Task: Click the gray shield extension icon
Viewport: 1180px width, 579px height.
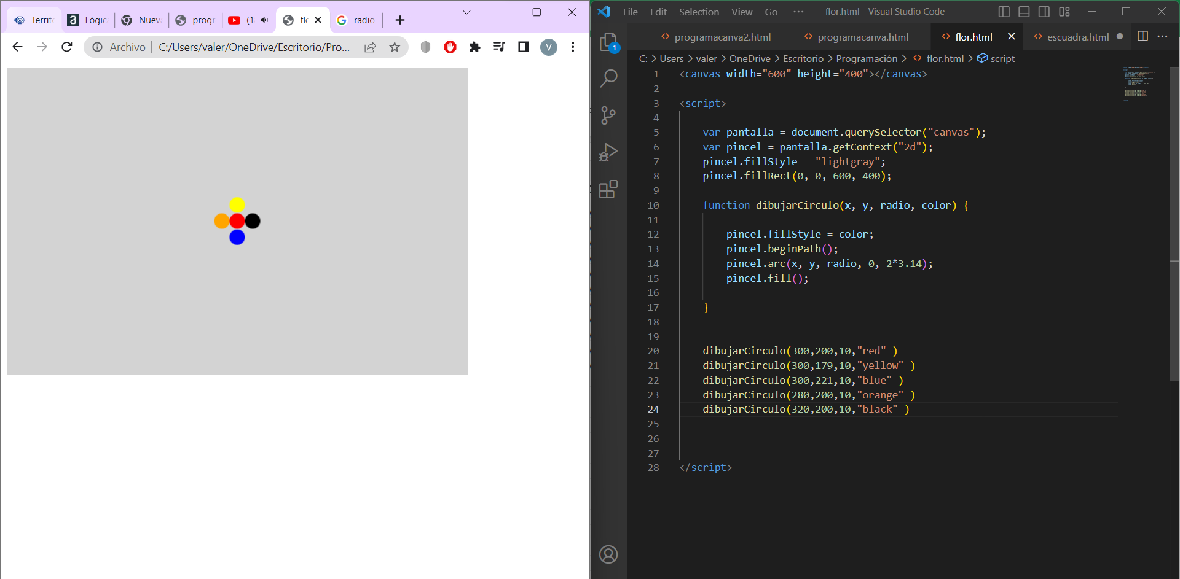Action: point(425,47)
